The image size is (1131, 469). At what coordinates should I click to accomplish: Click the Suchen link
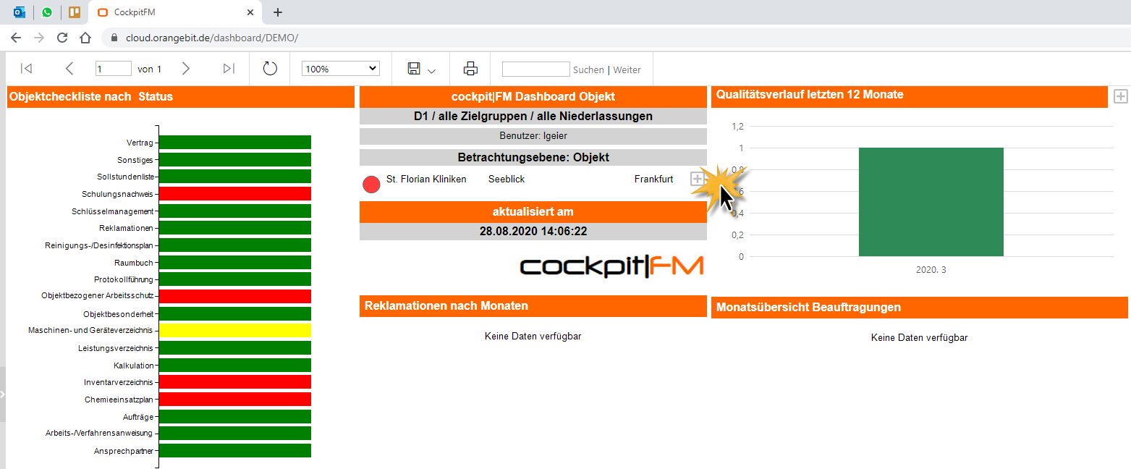coord(588,69)
